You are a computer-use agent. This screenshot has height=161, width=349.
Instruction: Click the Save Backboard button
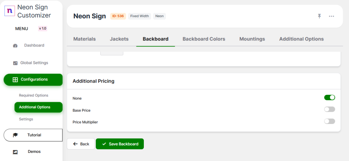pyautogui.click(x=120, y=144)
